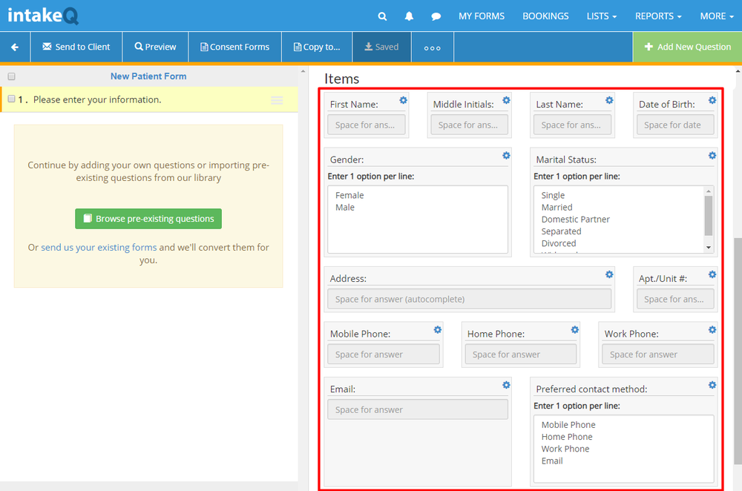
Task: Click the Copy to... button
Action: (x=317, y=47)
